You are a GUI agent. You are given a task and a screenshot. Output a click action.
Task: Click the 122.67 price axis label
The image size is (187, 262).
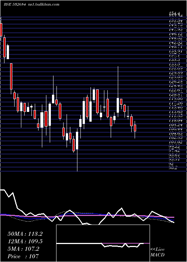pyautogui.click(x=175, y=90)
